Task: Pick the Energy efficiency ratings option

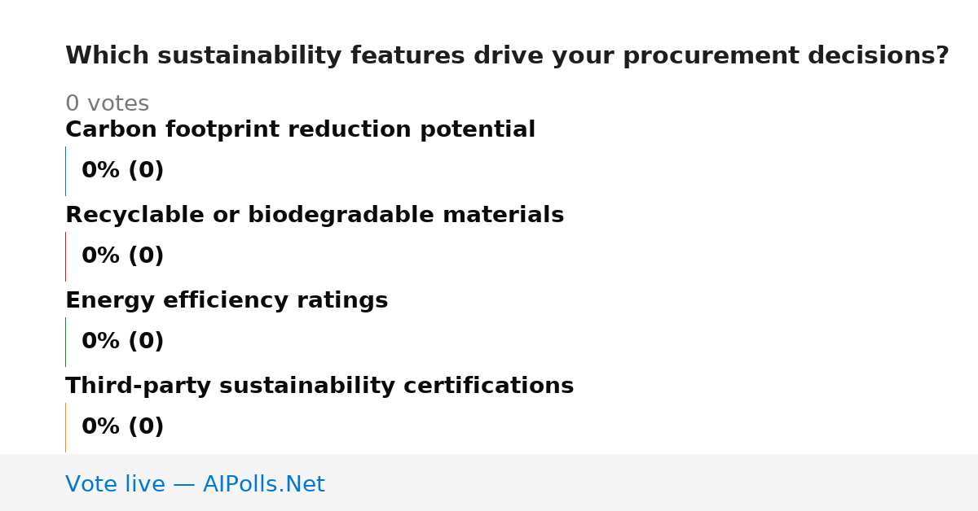Action: (x=227, y=301)
